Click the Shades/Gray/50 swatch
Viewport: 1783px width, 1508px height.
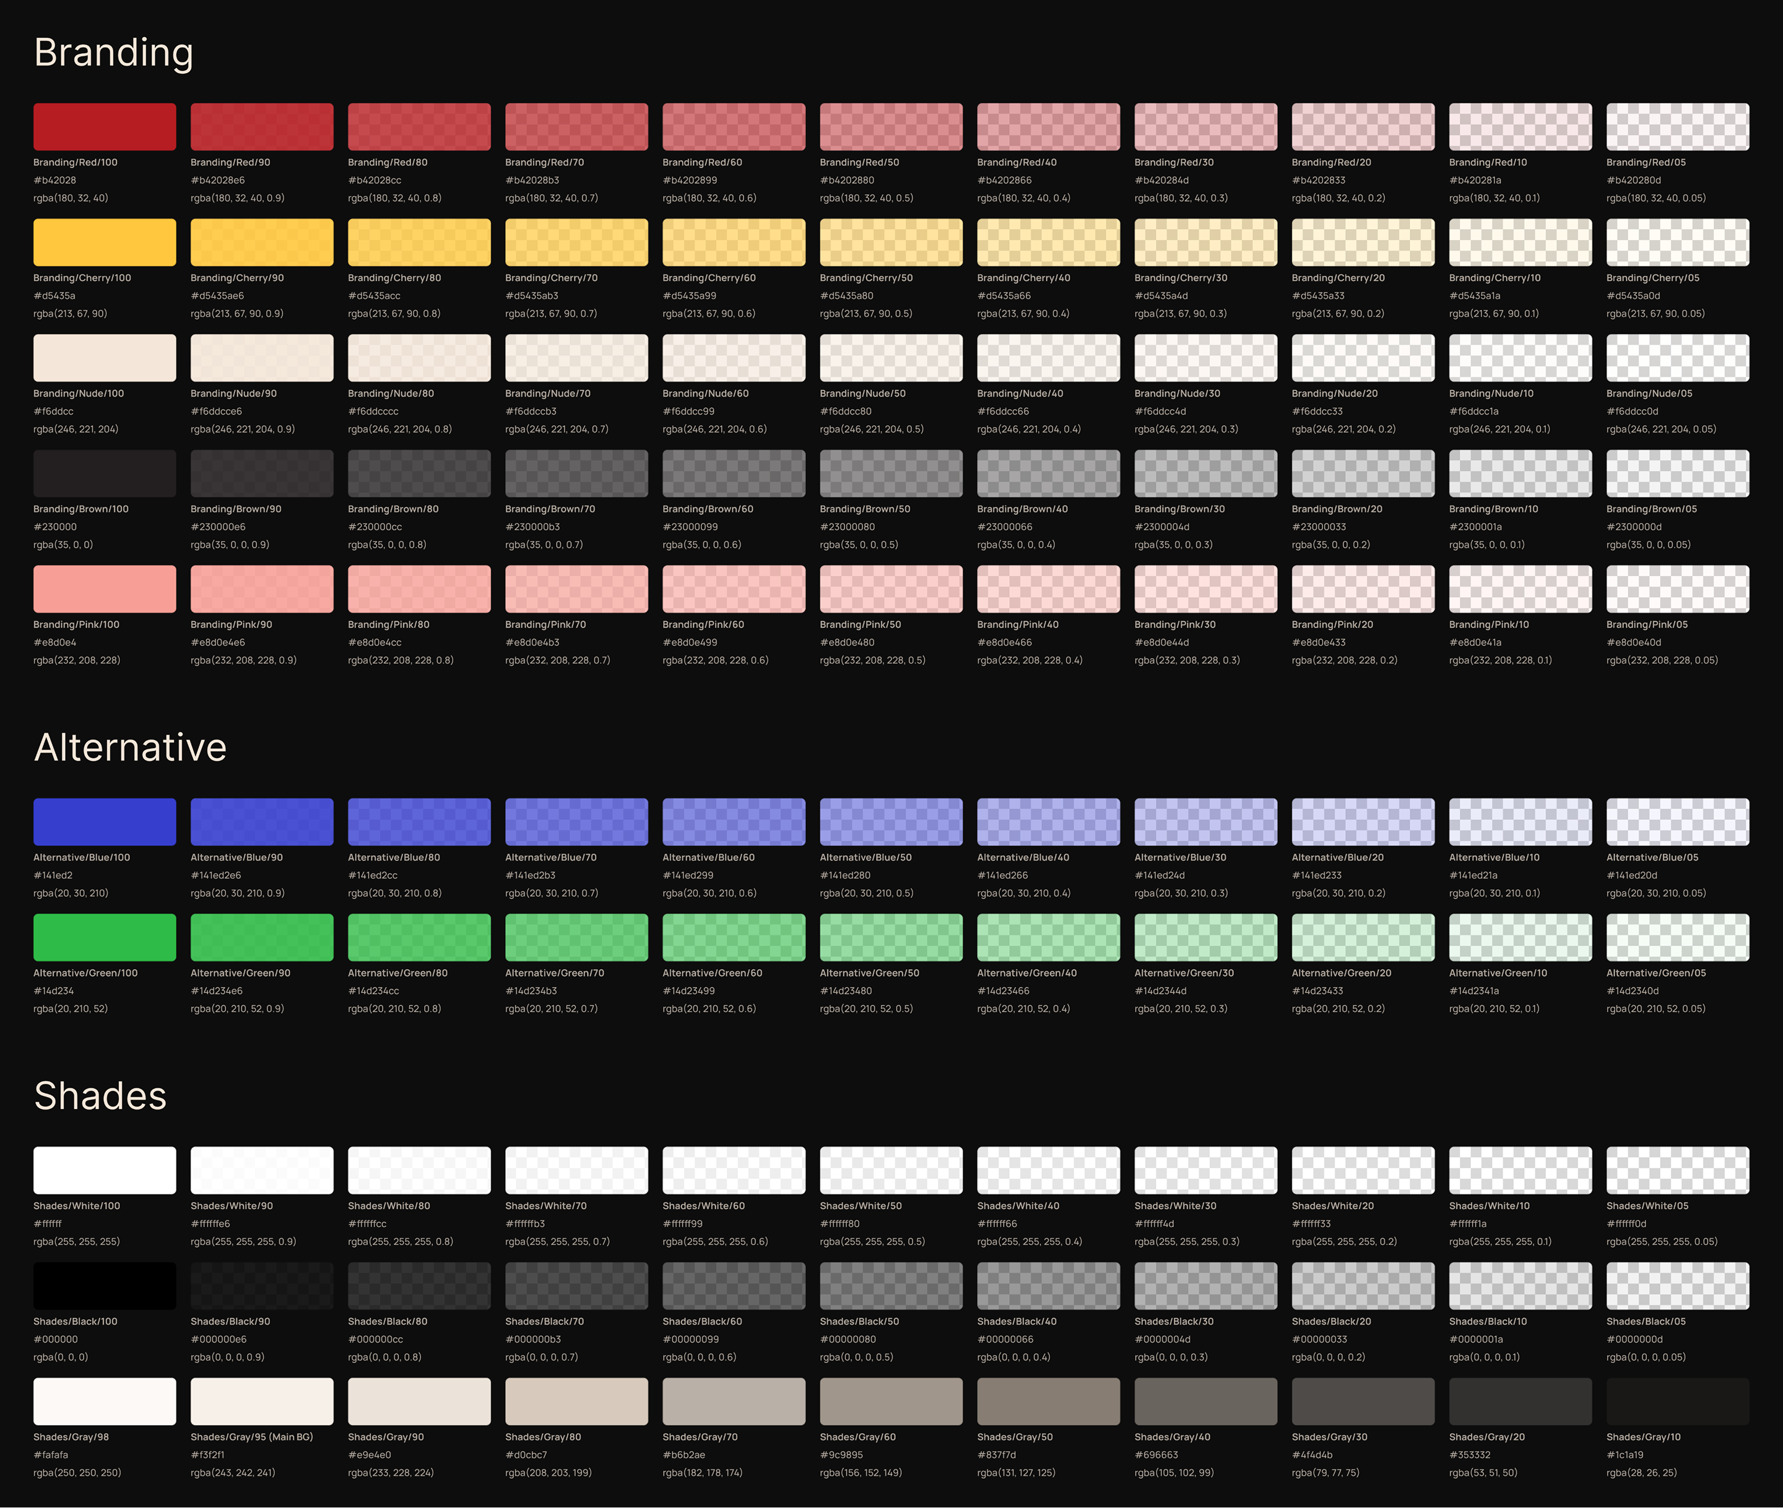(1048, 1400)
